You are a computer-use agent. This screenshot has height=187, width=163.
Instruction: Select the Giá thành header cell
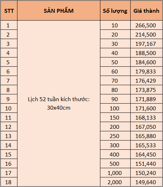pos(146,11)
